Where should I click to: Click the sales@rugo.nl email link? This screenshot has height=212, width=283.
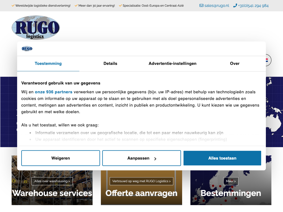[217, 6]
